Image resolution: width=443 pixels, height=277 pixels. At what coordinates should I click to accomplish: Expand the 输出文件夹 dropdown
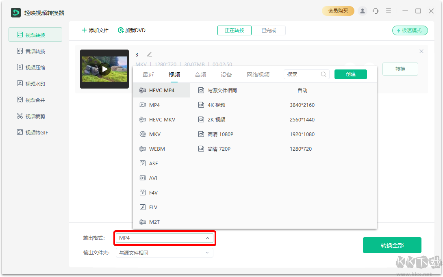(x=164, y=253)
